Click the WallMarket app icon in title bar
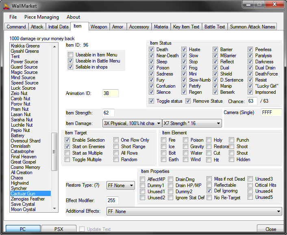 [x=7, y=6]
